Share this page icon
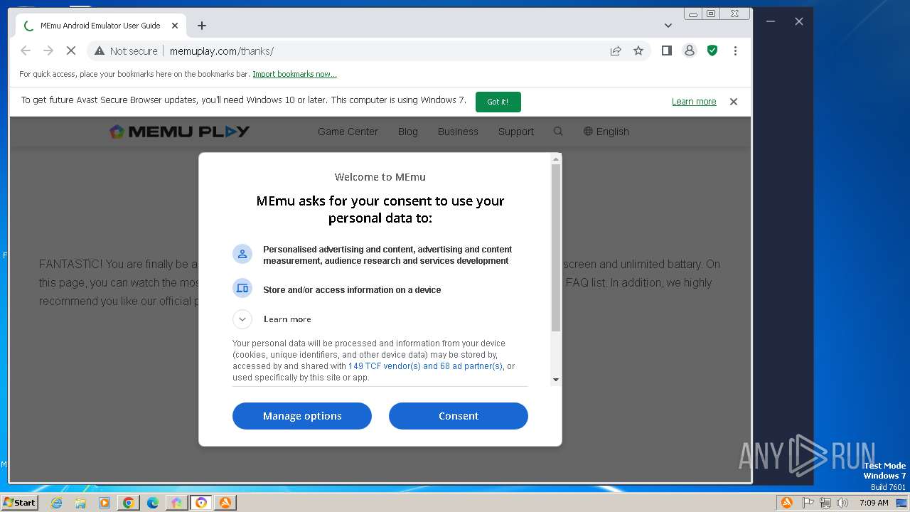This screenshot has height=512, width=910. click(x=616, y=50)
